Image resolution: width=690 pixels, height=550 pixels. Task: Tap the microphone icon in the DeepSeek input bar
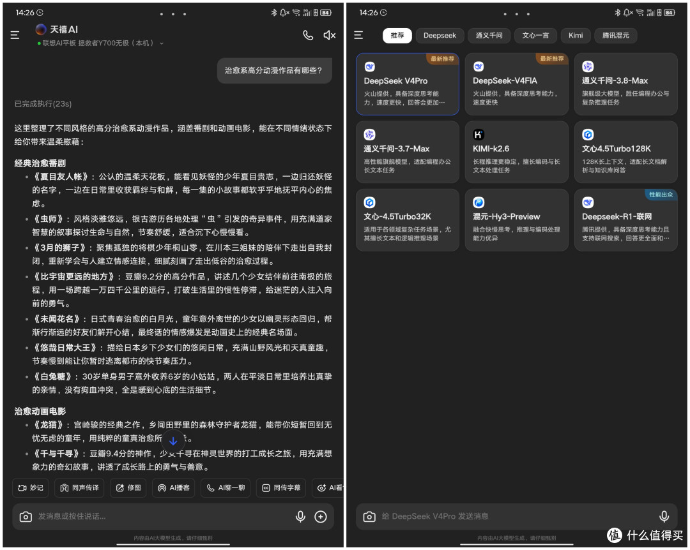point(664,517)
